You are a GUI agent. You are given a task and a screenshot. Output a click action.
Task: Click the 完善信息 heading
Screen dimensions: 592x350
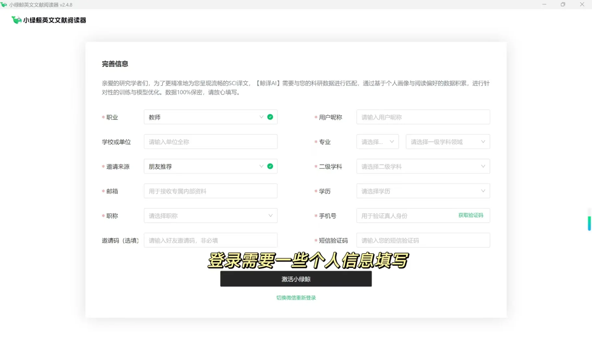click(x=115, y=64)
